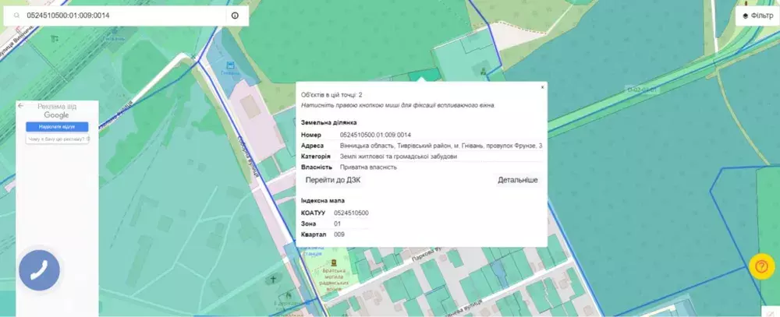Click the blue phone call button
Image resolution: width=780 pixels, height=317 pixels.
point(39,271)
